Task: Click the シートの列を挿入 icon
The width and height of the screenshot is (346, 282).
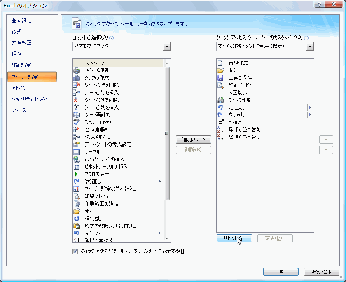Action: (77, 107)
